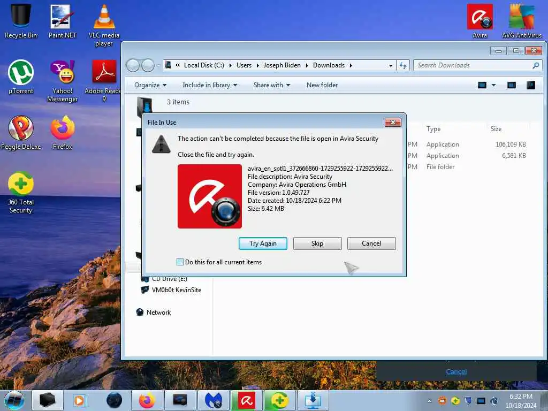This screenshot has height=411, width=548.
Task: Open the Recycle Bin desktop icon
Action: click(x=21, y=21)
